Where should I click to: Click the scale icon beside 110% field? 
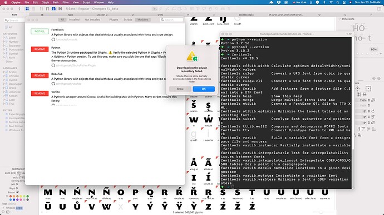(373, 100)
